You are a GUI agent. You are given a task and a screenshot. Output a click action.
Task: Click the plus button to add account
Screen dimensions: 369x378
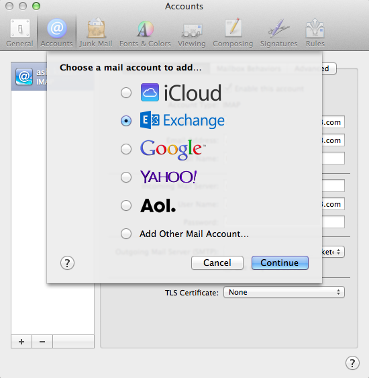click(21, 342)
